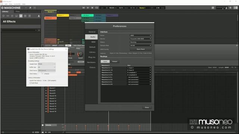This screenshot has width=239, height=134.
Task: Open the Controller menu
Action: 17,4
